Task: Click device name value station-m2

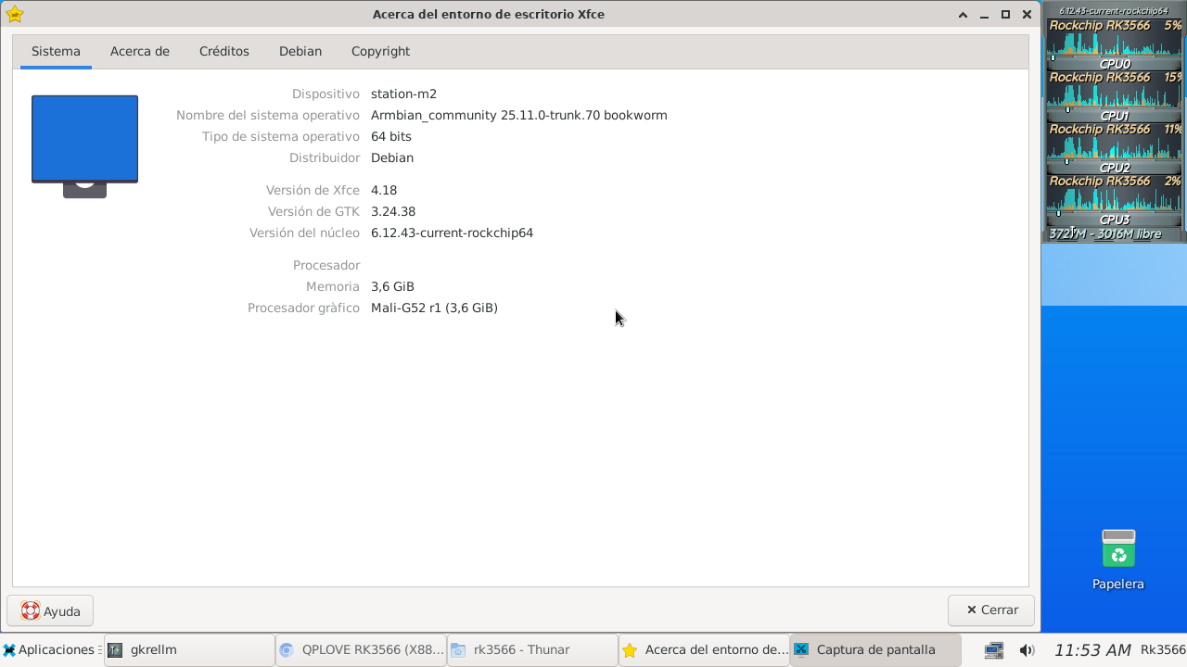Action: (403, 94)
